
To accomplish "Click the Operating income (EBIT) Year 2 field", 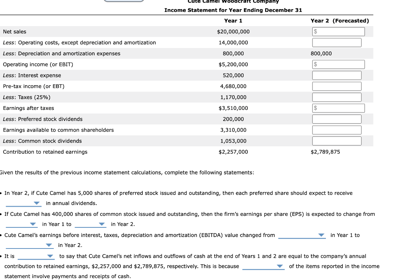I will click(338, 64).
